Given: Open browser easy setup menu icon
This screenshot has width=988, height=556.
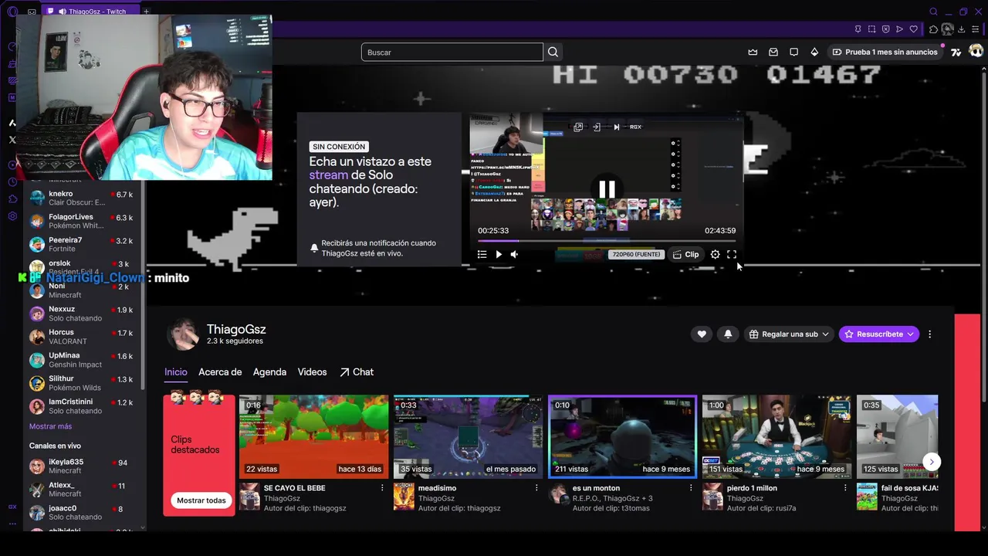Looking at the screenshot, I should [x=976, y=29].
